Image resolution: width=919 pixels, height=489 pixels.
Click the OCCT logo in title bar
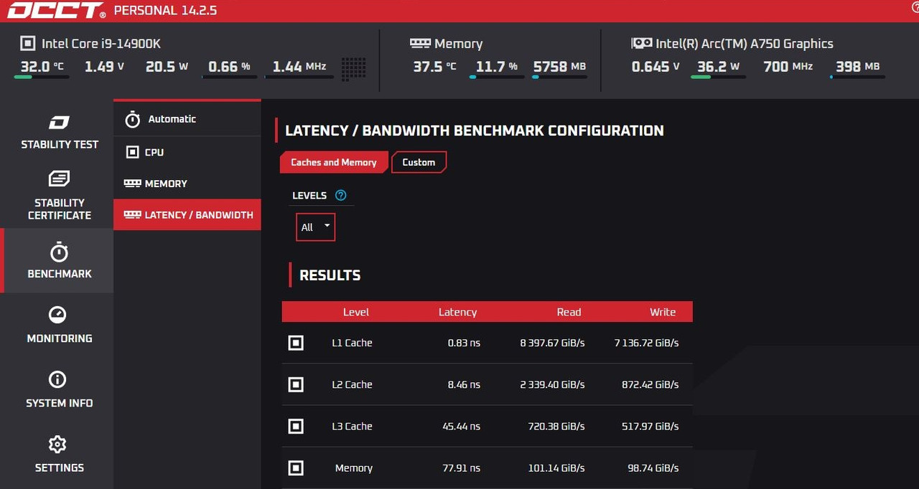click(56, 11)
